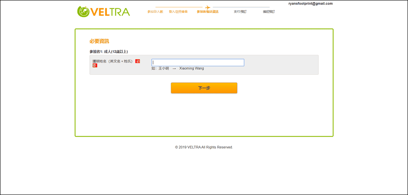Select the 登入/註冊會員 step

(178, 12)
